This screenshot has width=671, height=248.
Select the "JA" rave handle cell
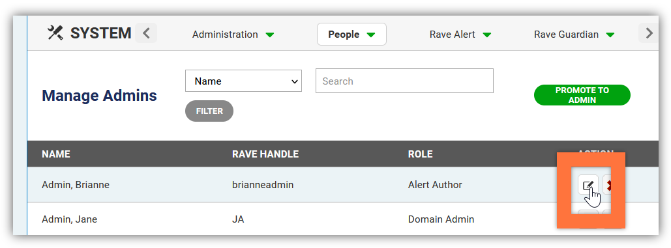[238, 219]
